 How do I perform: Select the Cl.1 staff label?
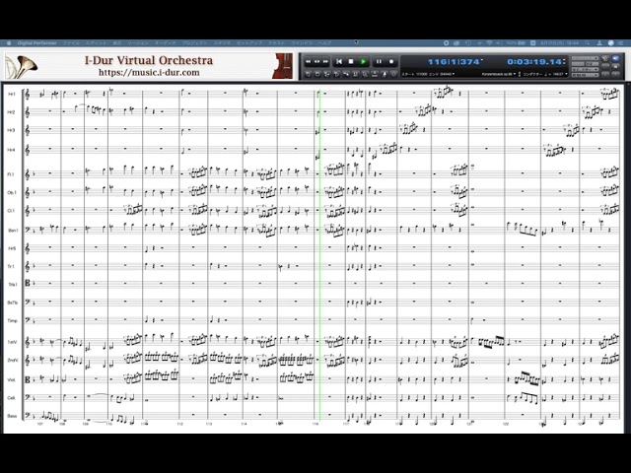[x=11, y=211]
